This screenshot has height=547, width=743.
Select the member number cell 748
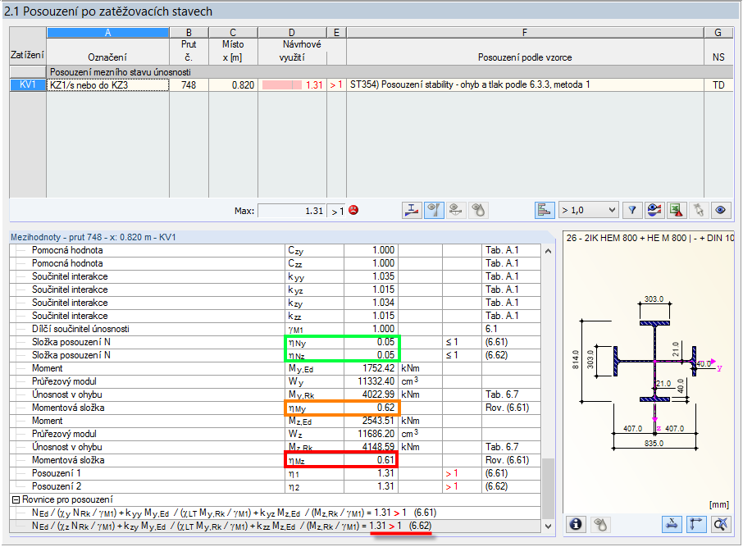point(189,84)
